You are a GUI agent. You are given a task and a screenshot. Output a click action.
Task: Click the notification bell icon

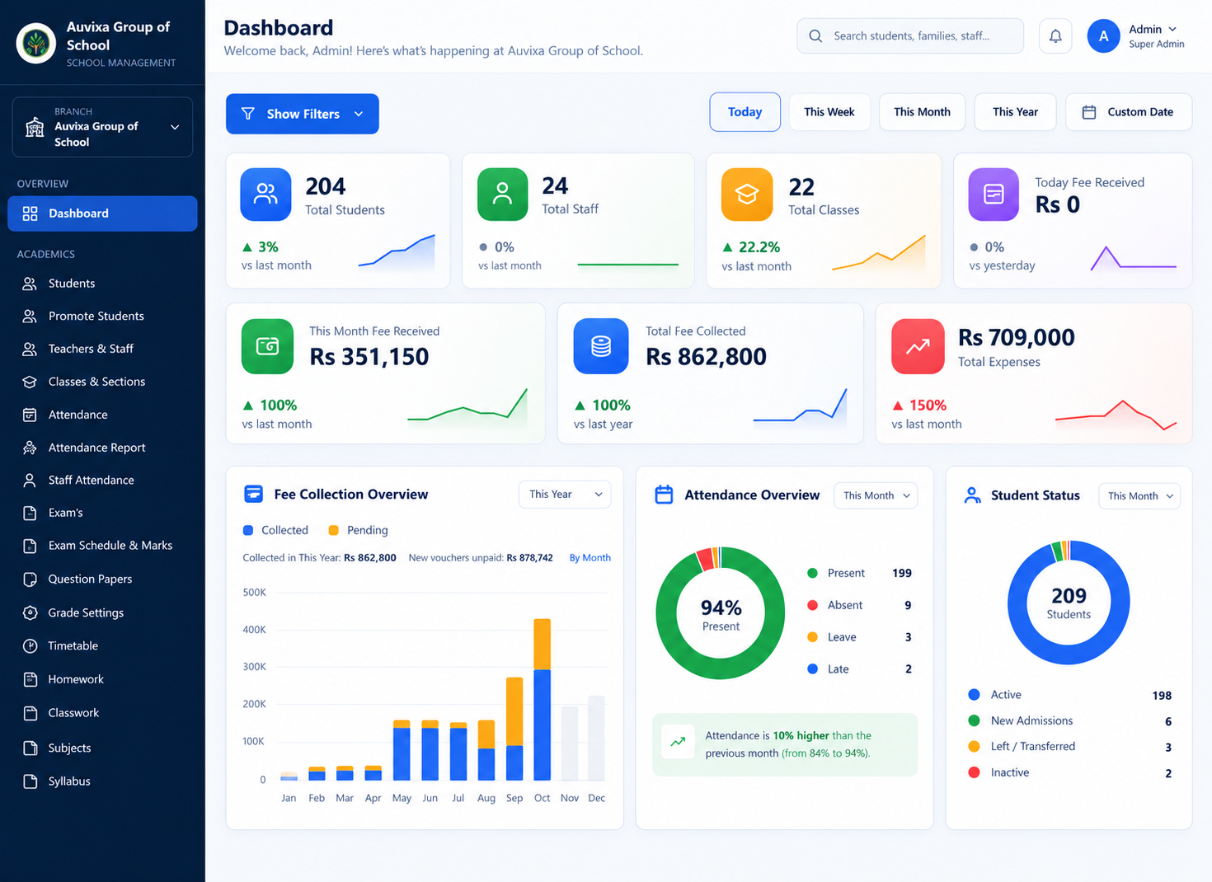click(x=1055, y=36)
